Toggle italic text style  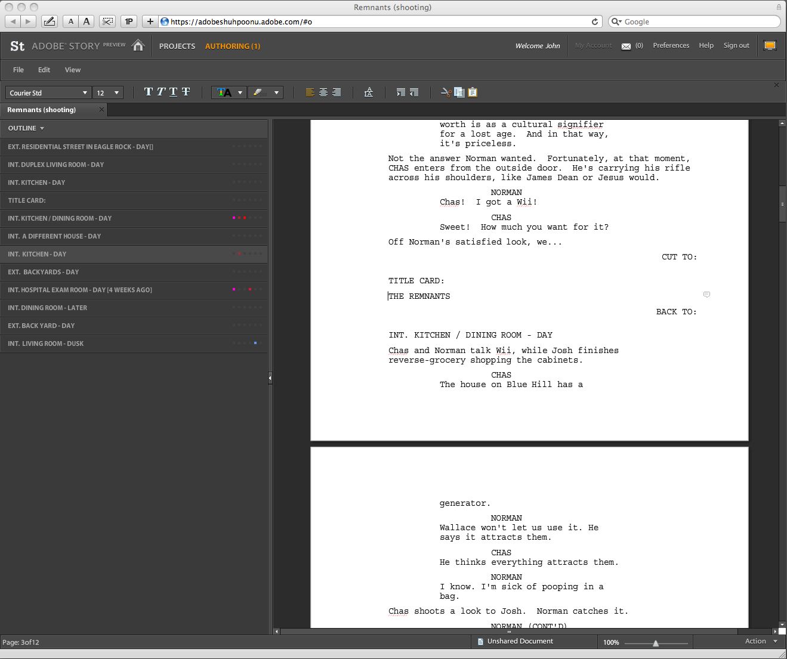[x=161, y=92]
